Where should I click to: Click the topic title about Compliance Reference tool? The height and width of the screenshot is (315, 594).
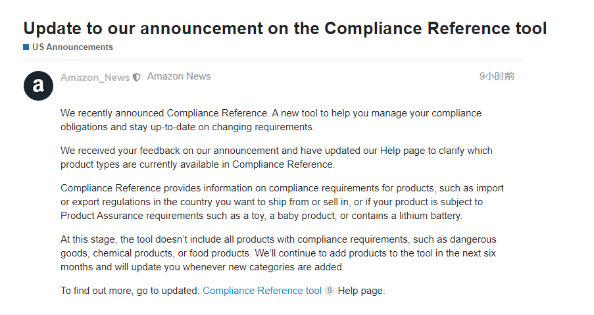click(285, 28)
